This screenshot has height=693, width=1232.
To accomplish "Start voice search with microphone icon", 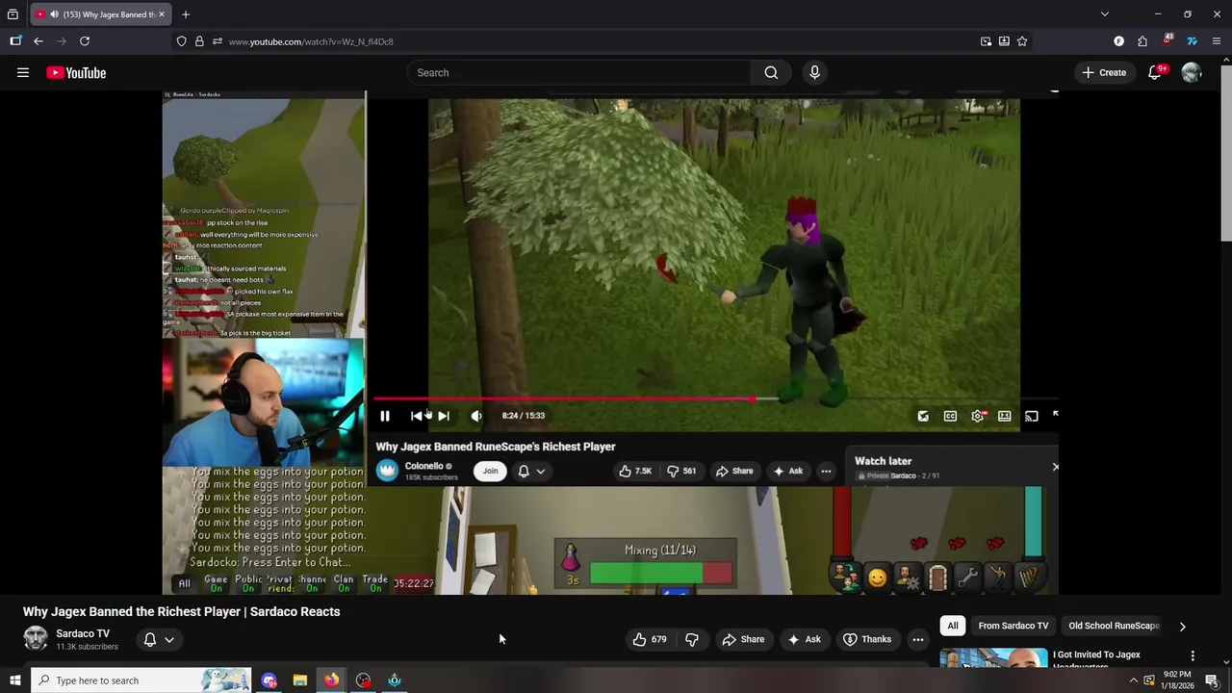I will (x=814, y=73).
